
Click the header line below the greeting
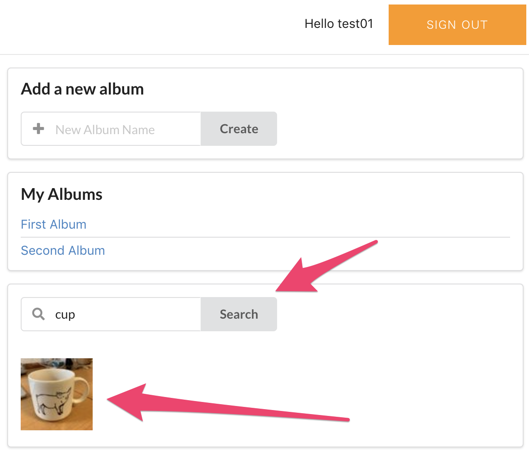(x=264, y=54)
